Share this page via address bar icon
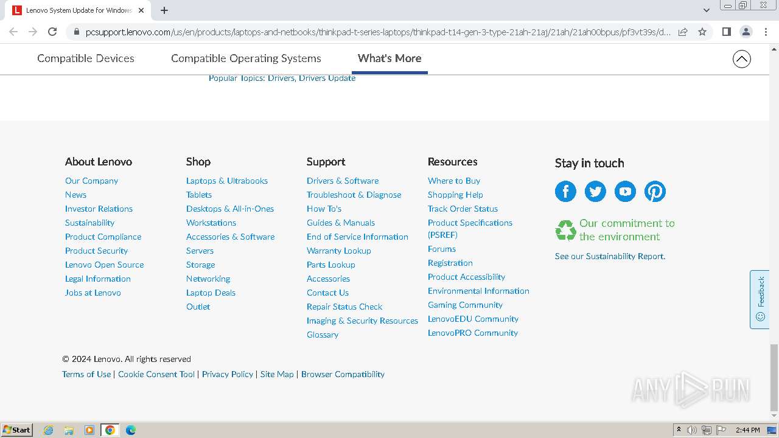Image resolution: width=779 pixels, height=438 pixels. pyautogui.click(x=683, y=32)
